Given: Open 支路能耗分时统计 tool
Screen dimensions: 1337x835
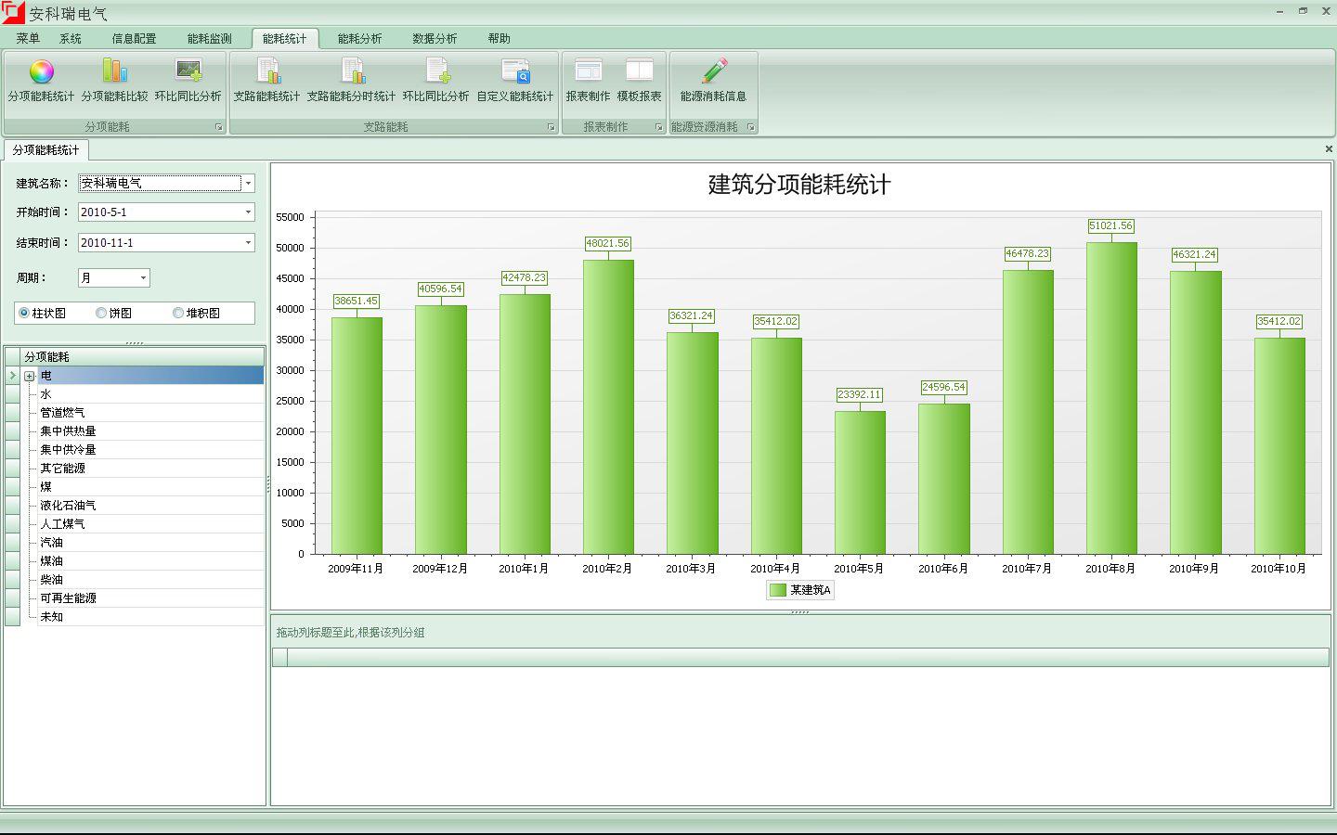Looking at the screenshot, I should coord(351,72).
